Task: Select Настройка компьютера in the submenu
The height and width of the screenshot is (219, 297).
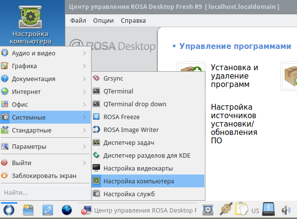Action: pos(148,181)
